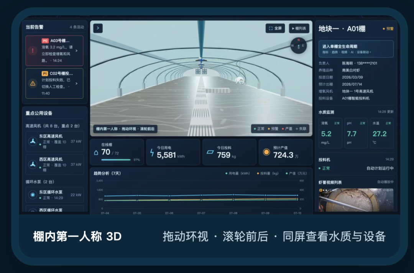Viewport: 414px width, 273px height.
Task: Click the 西区高速风机 fan icon
Action: point(33,164)
